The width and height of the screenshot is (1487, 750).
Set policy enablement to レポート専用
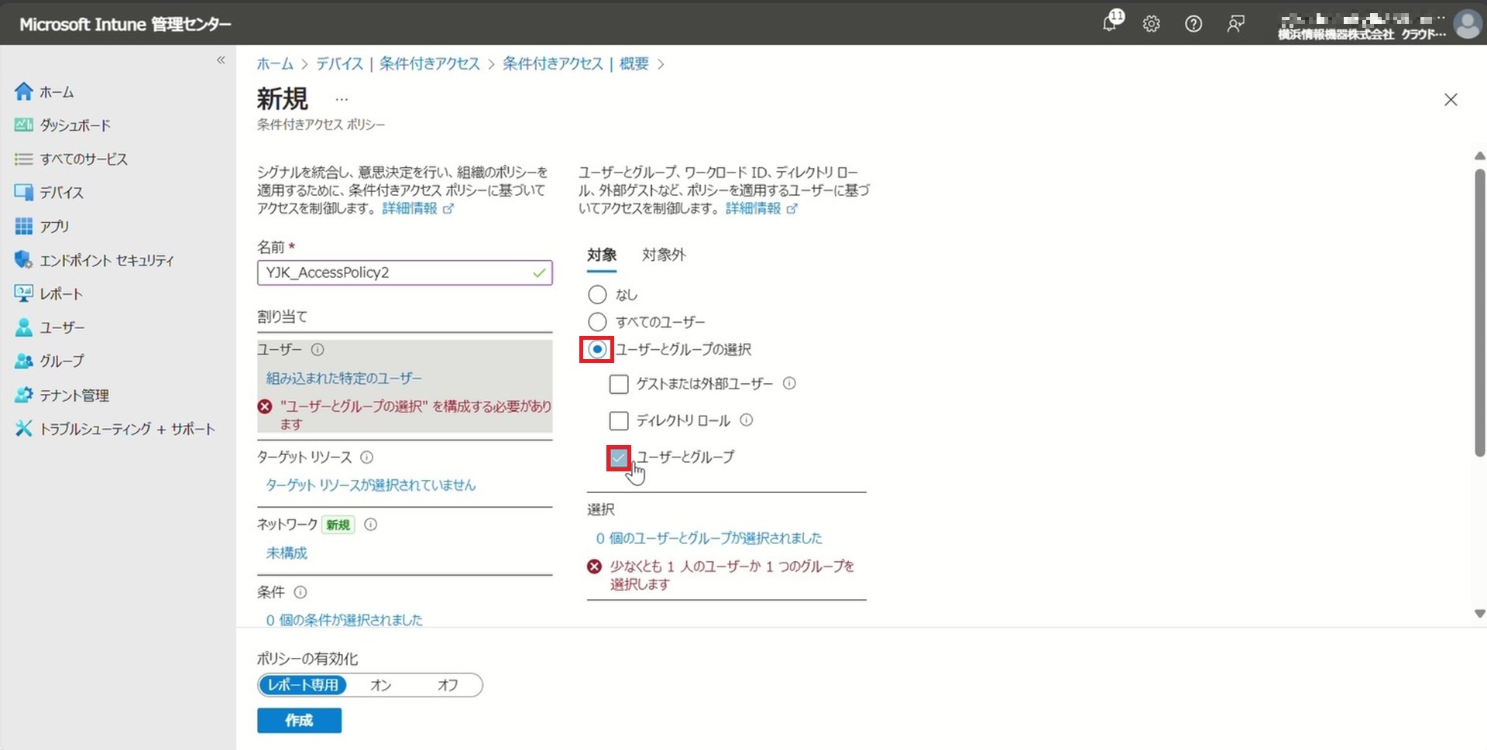click(x=303, y=686)
